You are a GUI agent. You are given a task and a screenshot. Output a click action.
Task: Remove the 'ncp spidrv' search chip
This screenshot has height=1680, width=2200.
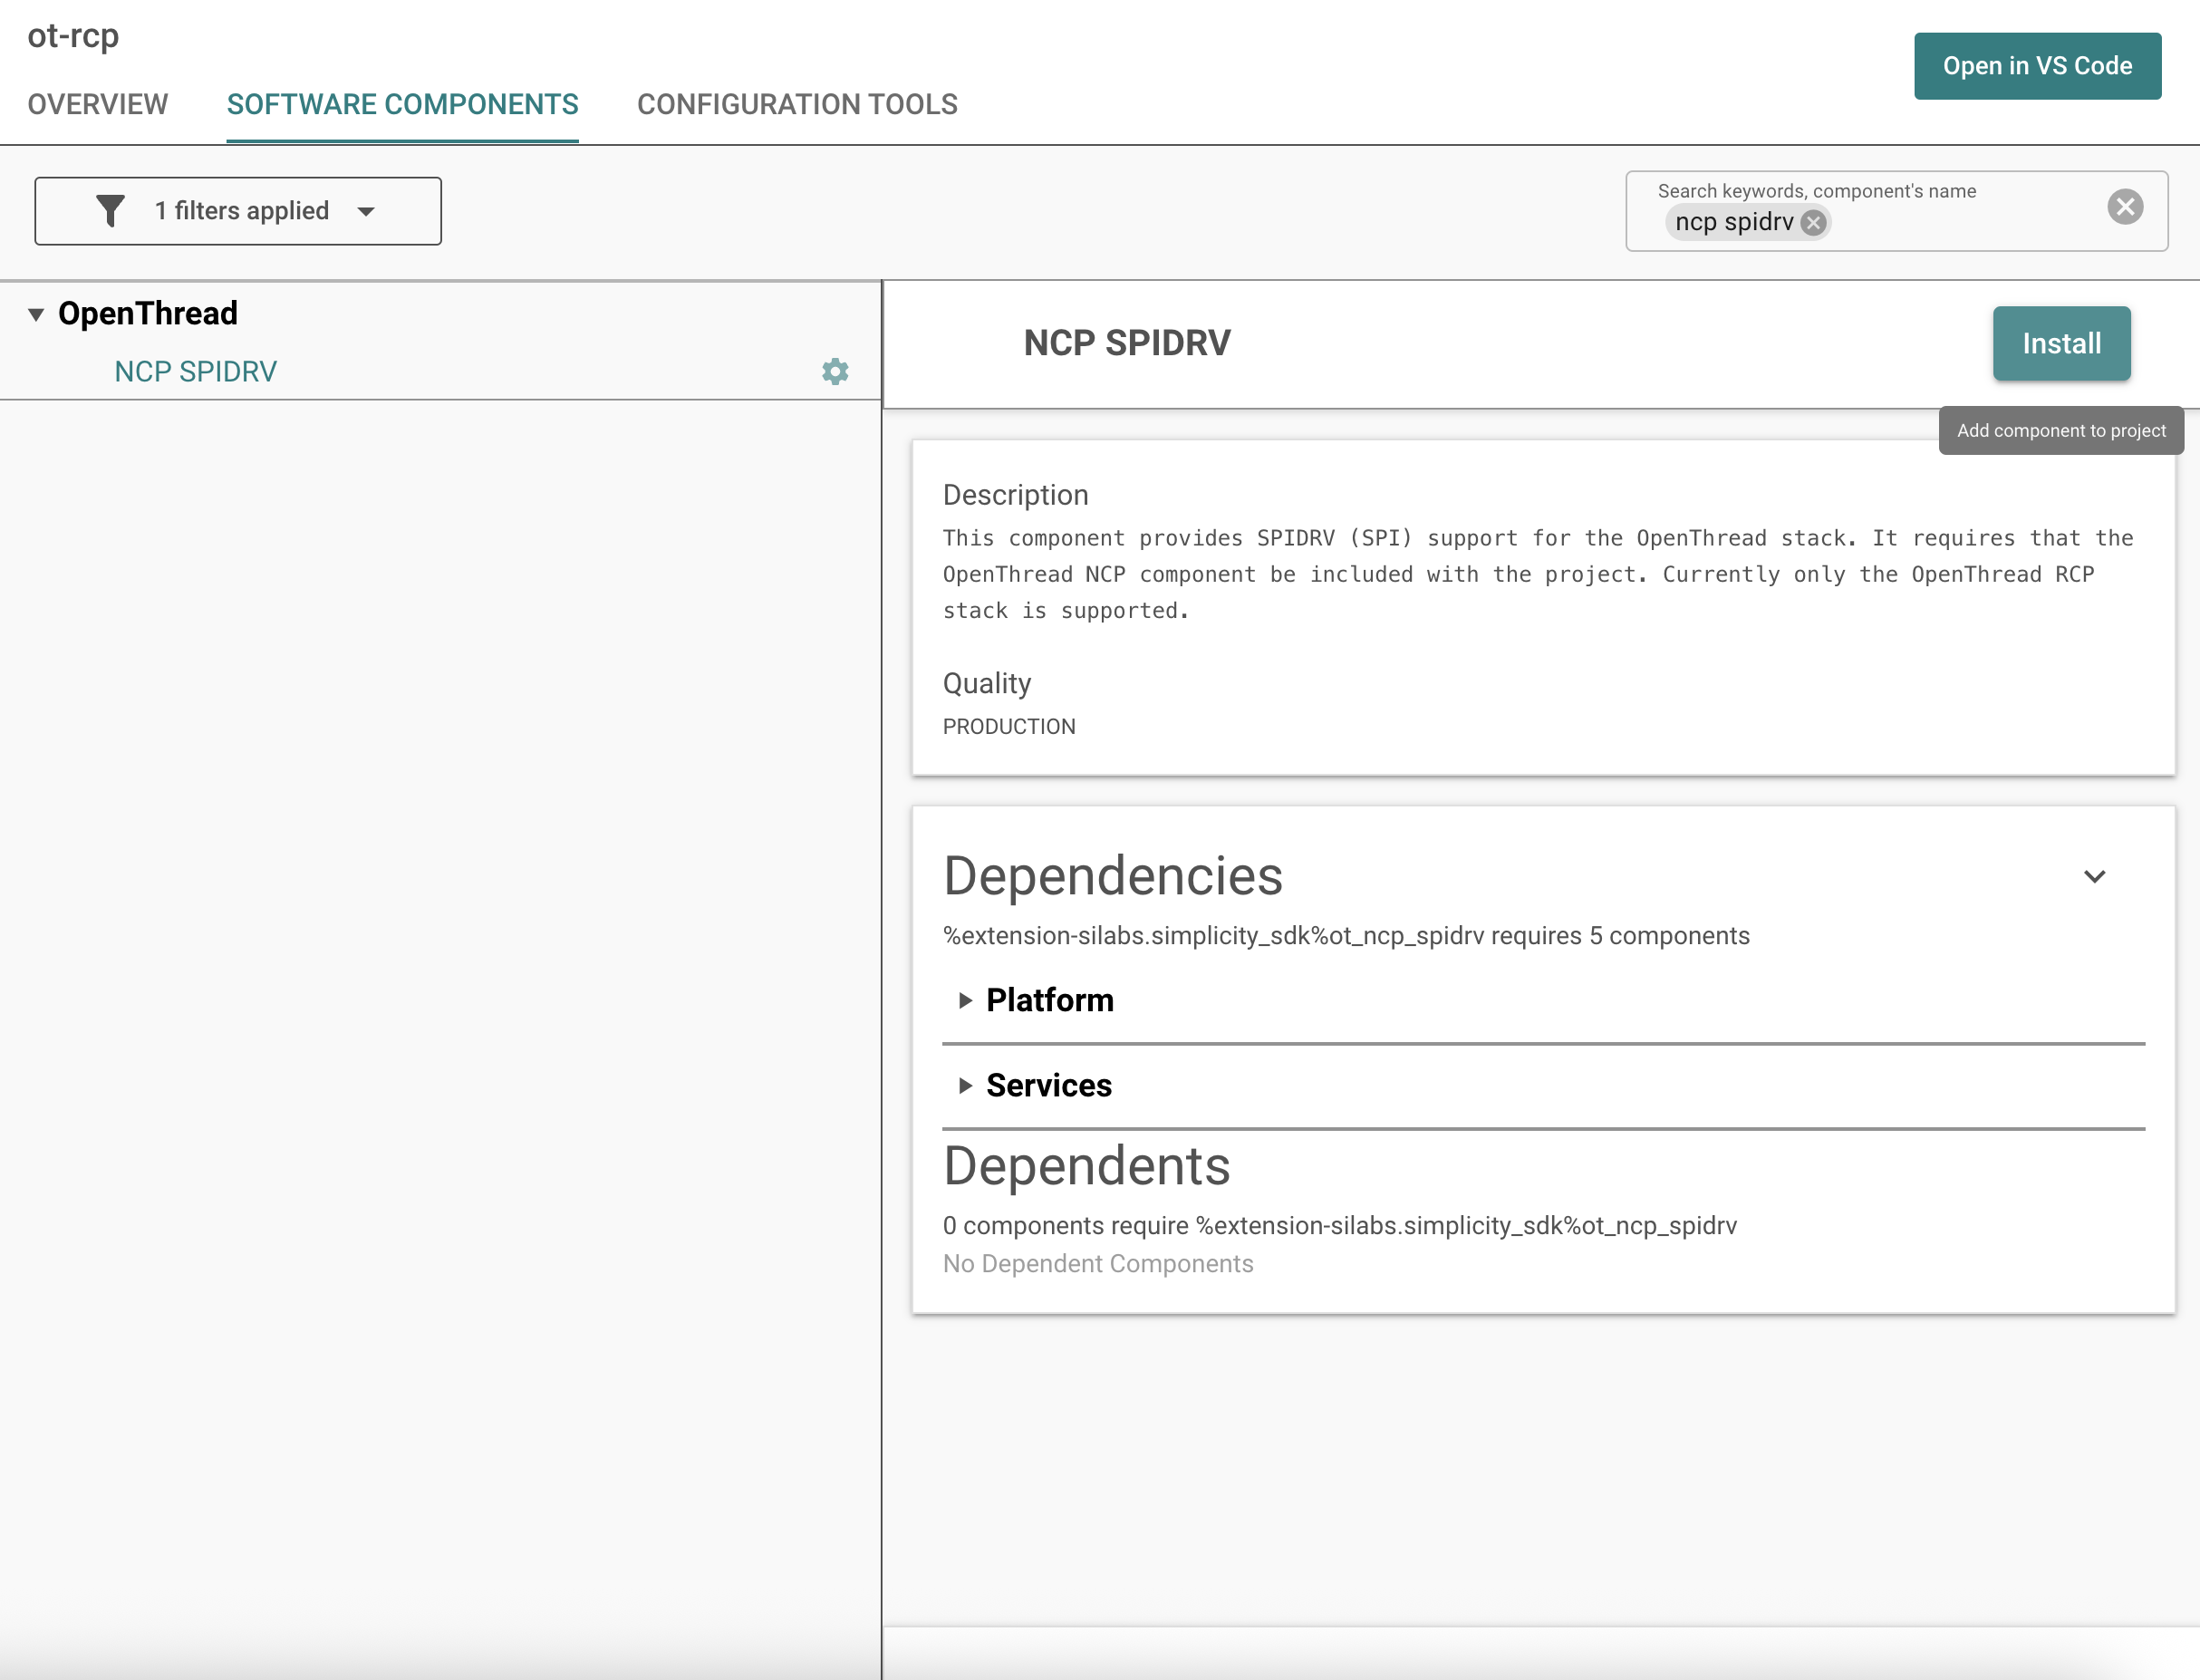point(1813,222)
